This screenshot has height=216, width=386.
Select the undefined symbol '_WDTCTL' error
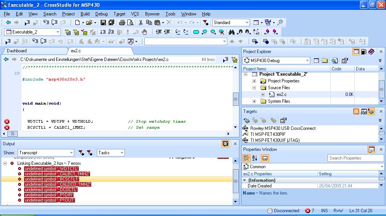[51, 169]
